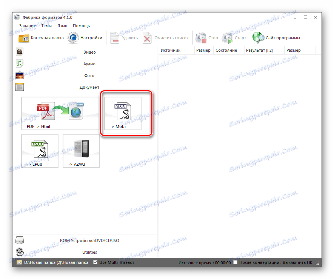Open the Помощь menu
This screenshot has width=334, height=279.
click(x=82, y=26)
